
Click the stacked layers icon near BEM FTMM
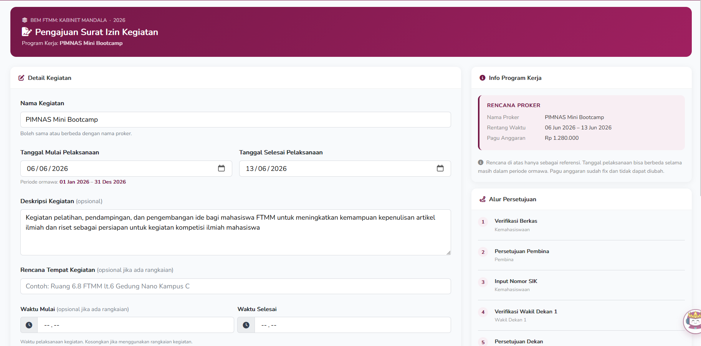pyautogui.click(x=25, y=20)
